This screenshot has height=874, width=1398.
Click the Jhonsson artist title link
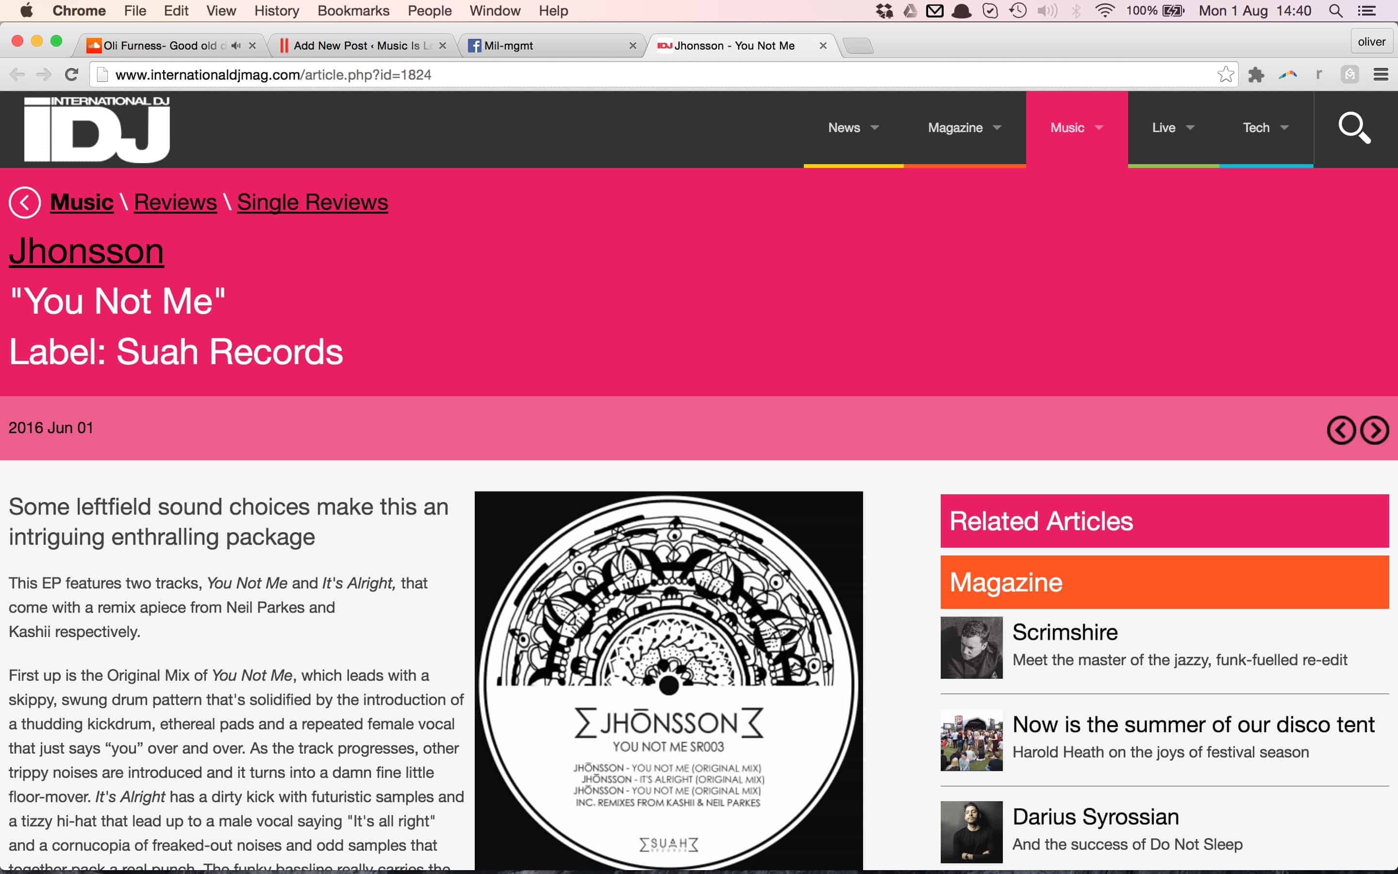(87, 252)
